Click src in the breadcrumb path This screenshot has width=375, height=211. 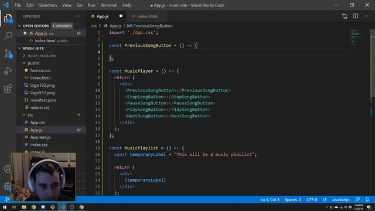point(94,26)
